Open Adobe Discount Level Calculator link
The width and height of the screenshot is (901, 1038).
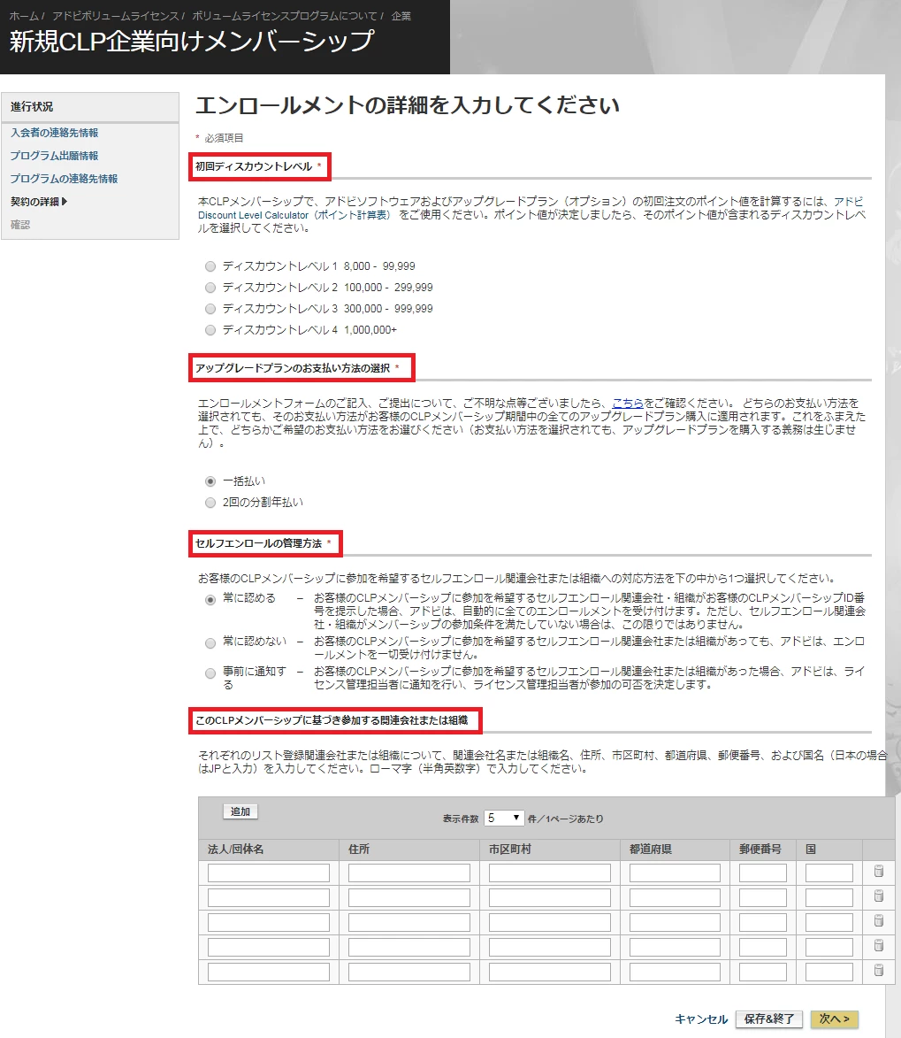pos(294,215)
